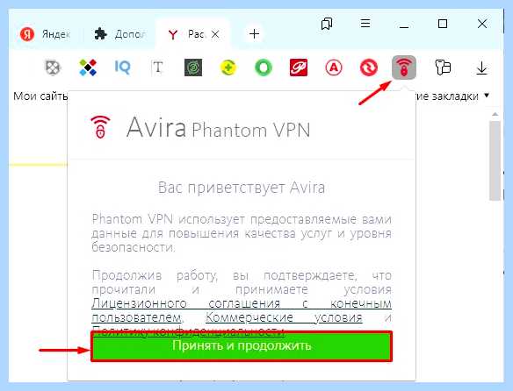513x391 pixels.
Task: Open the browser hamburger menu
Action: tap(365, 24)
